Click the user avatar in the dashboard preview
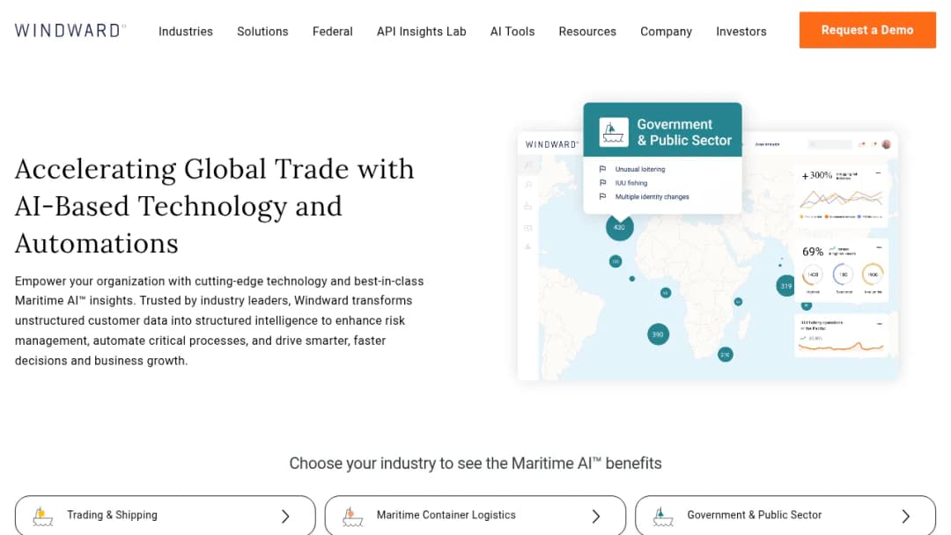 coord(886,144)
